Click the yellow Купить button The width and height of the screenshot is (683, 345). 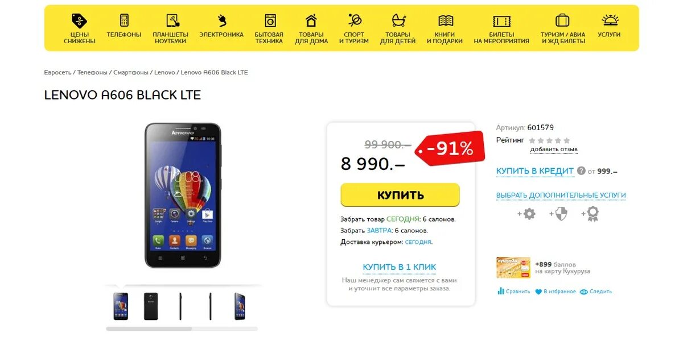coord(400,195)
